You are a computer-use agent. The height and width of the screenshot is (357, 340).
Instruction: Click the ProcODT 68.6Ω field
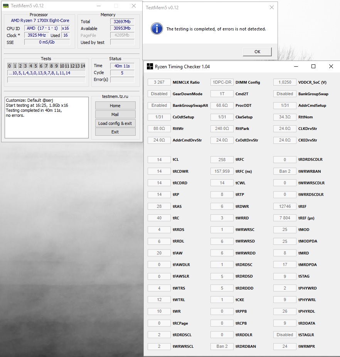pos(222,105)
